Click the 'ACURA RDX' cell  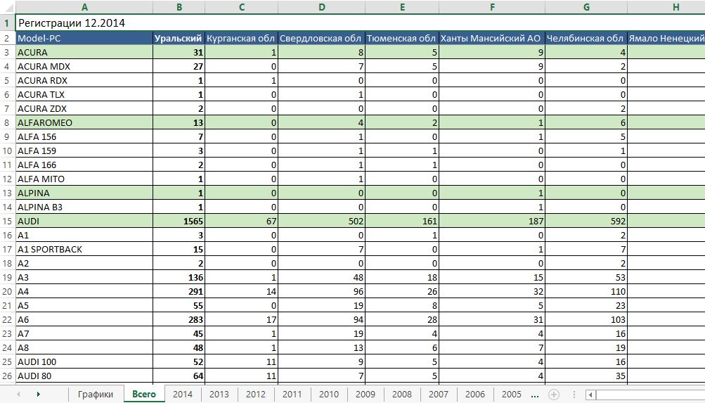point(84,80)
